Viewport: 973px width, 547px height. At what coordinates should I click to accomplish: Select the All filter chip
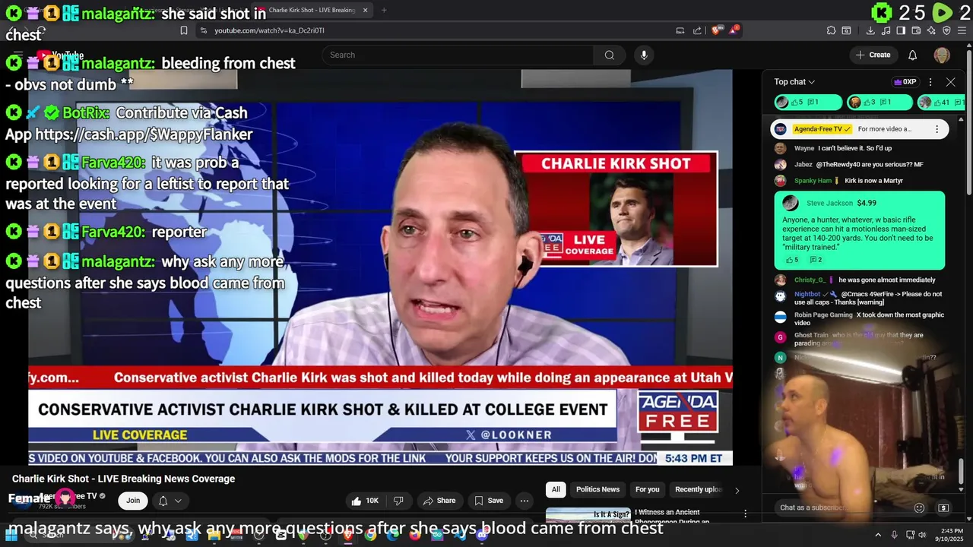[556, 490]
